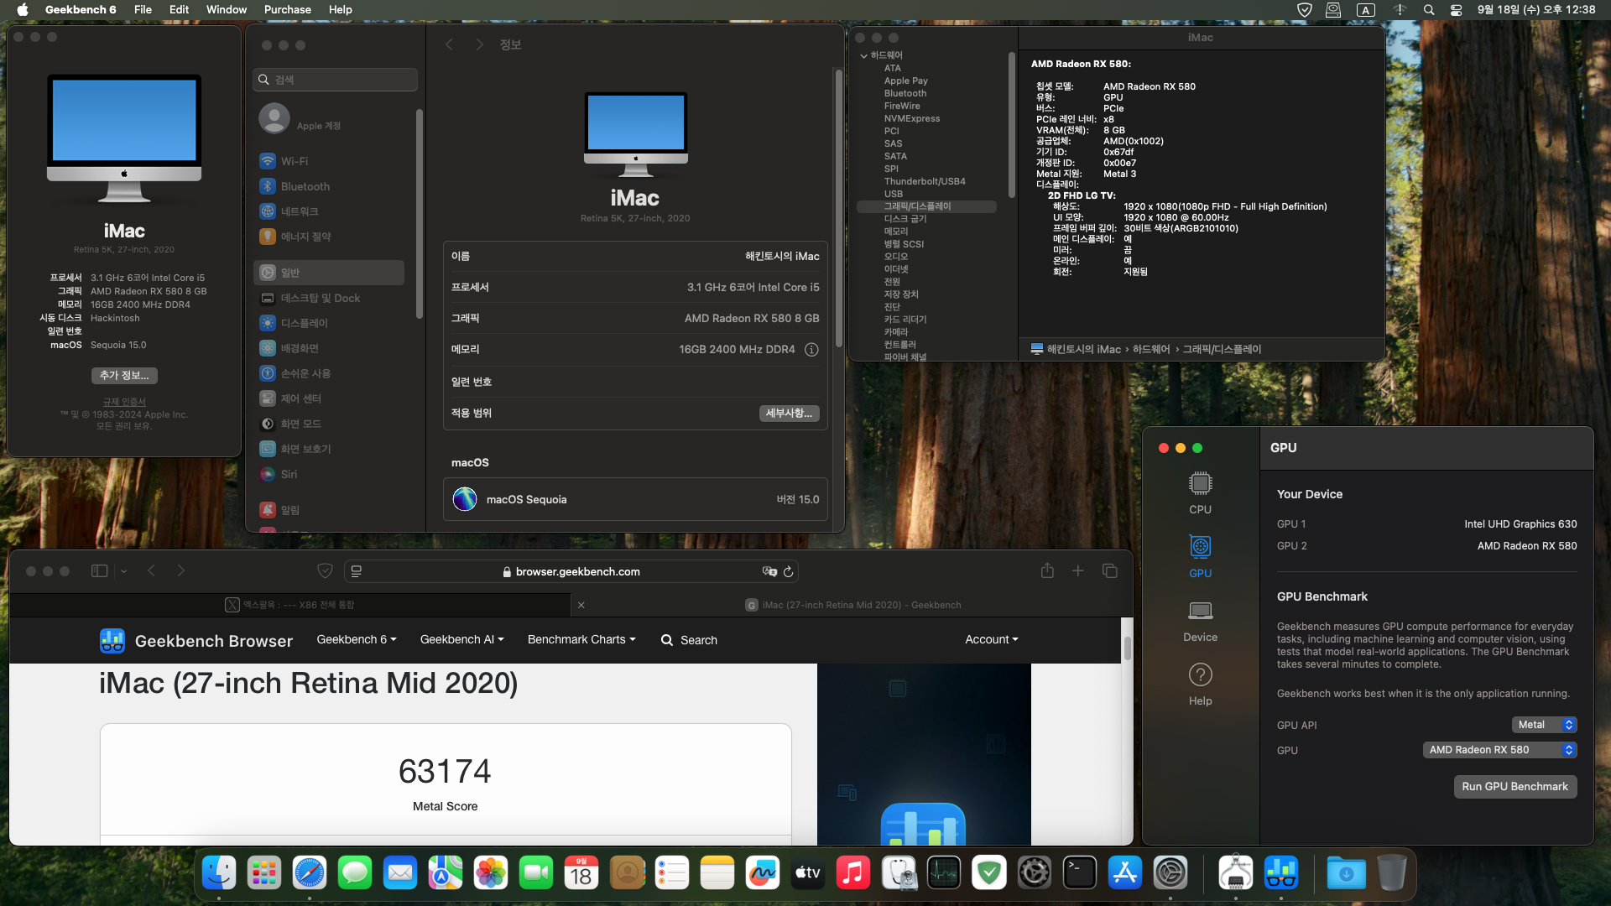Image resolution: width=1611 pixels, height=906 pixels.
Task: Select 데스크탑 및 Dock in Settings sidebar
Action: pos(329,298)
